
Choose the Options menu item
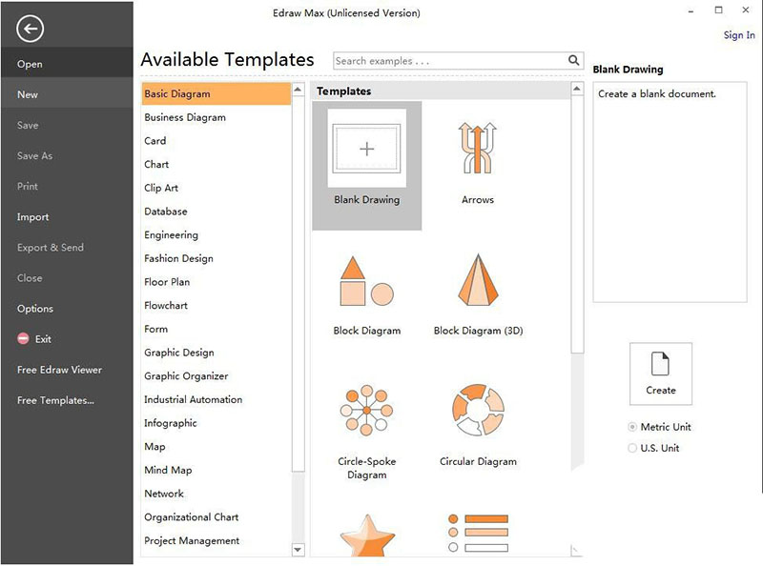click(x=35, y=309)
